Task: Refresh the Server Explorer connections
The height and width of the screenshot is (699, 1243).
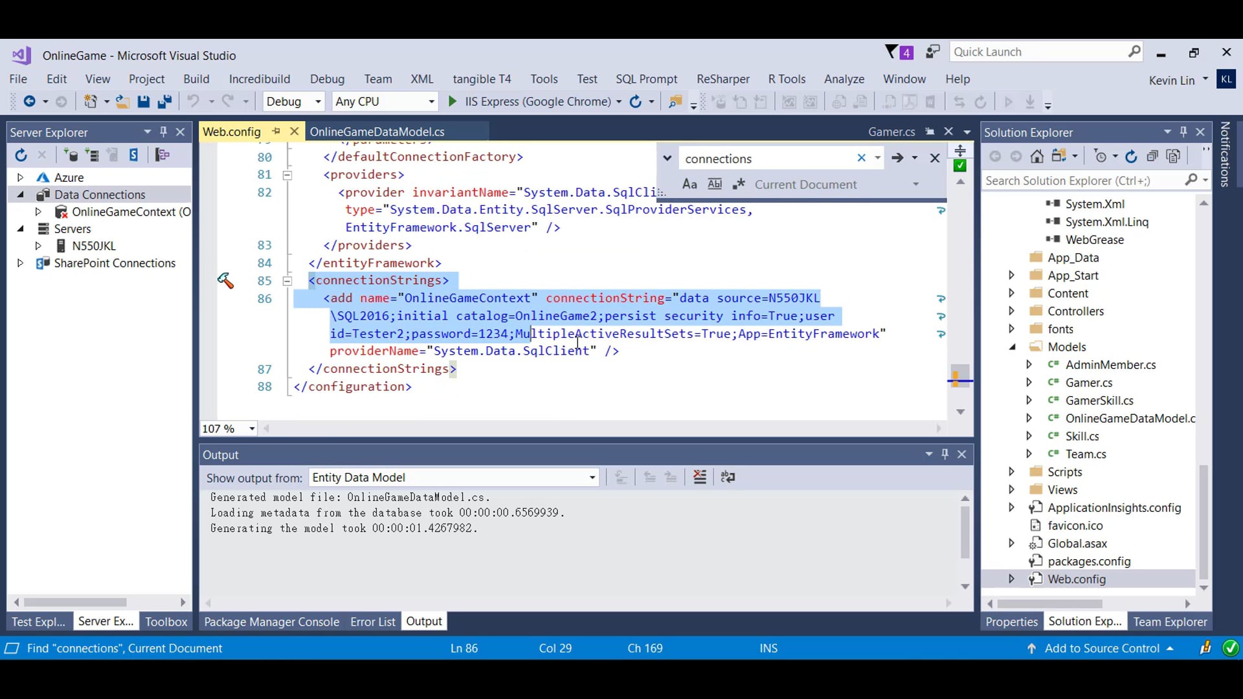Action: pos(20,155)
